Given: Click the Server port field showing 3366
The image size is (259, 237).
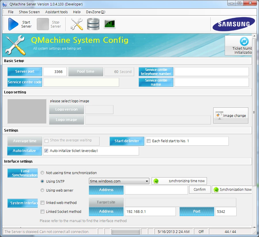Looking at the screenshot, I should click(55, 72).
